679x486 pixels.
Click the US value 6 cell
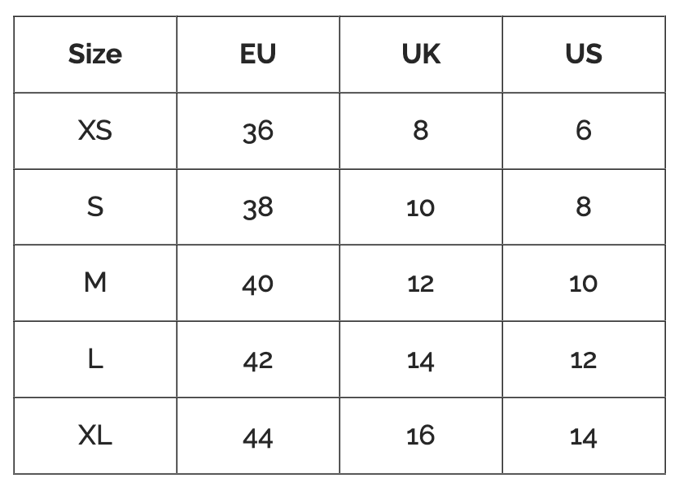click(584, 131)
